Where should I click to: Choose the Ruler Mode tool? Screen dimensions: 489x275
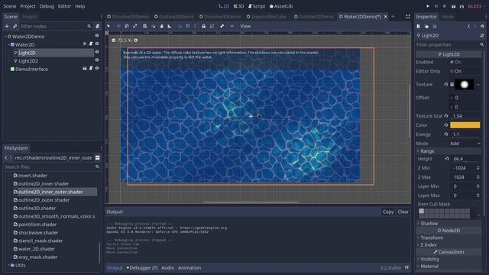(x=170, y=26)
